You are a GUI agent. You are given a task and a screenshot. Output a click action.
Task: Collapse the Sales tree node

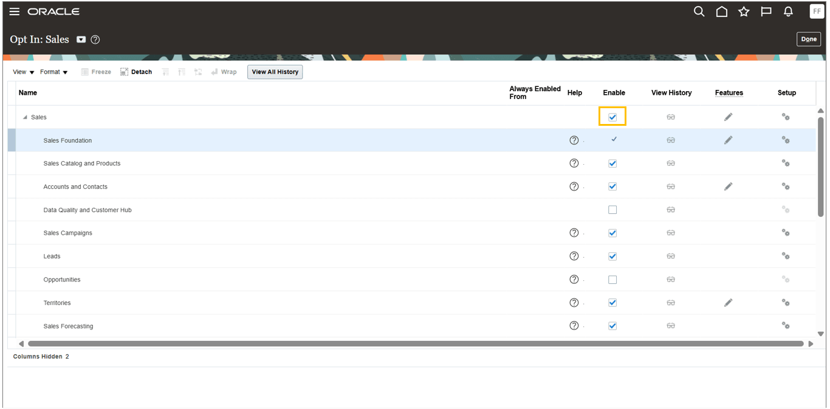(x=25, y=117)
